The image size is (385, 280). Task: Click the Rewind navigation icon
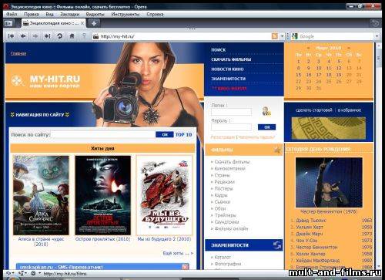pos(11,36)
